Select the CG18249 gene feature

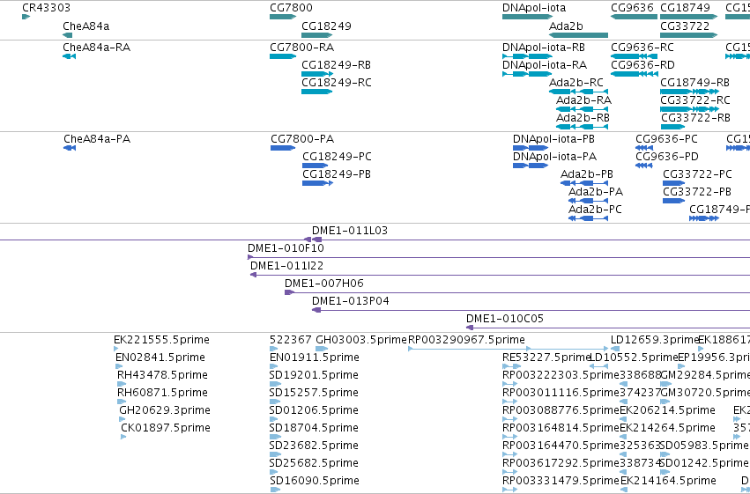[x=316, y=35]
